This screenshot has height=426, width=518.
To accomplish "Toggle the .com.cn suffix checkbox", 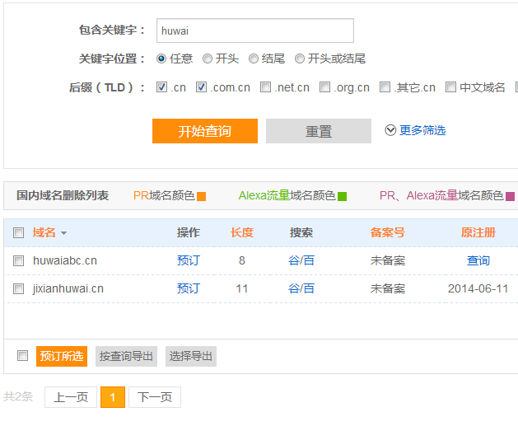I will 201,87.
